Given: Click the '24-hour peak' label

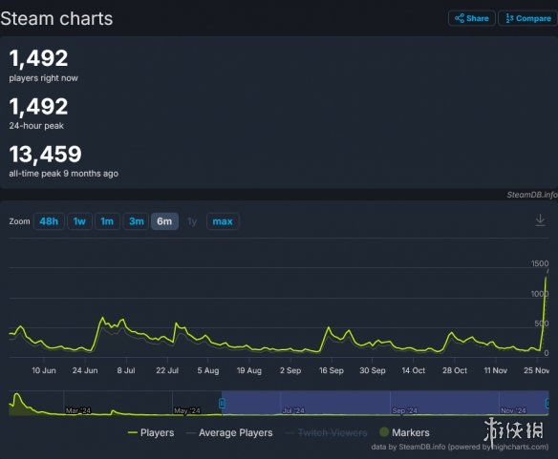Looking at the screenshot, I should pyautogui.click(x=36, y=126).
